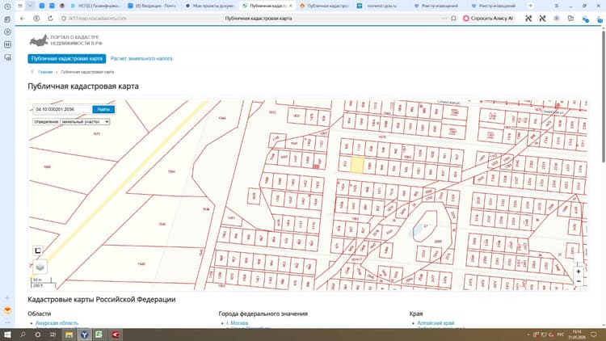Click the yellow highlighted land parcel
Image resolution: width=606 pixels, height=341 pixels.
(357, 165)
